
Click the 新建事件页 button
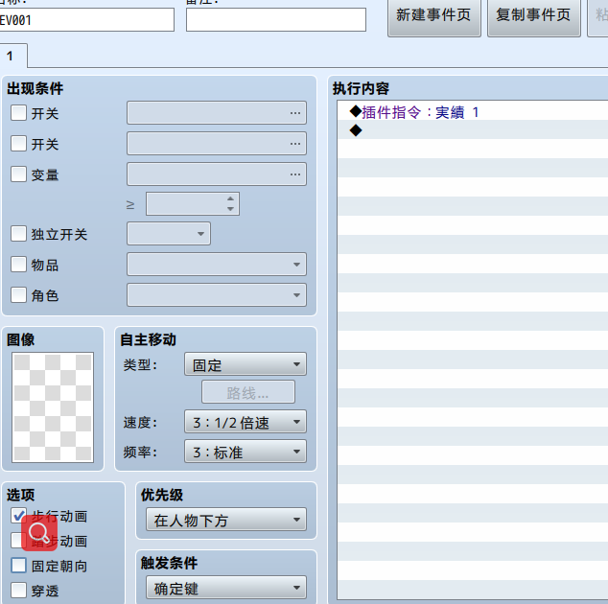433,16
